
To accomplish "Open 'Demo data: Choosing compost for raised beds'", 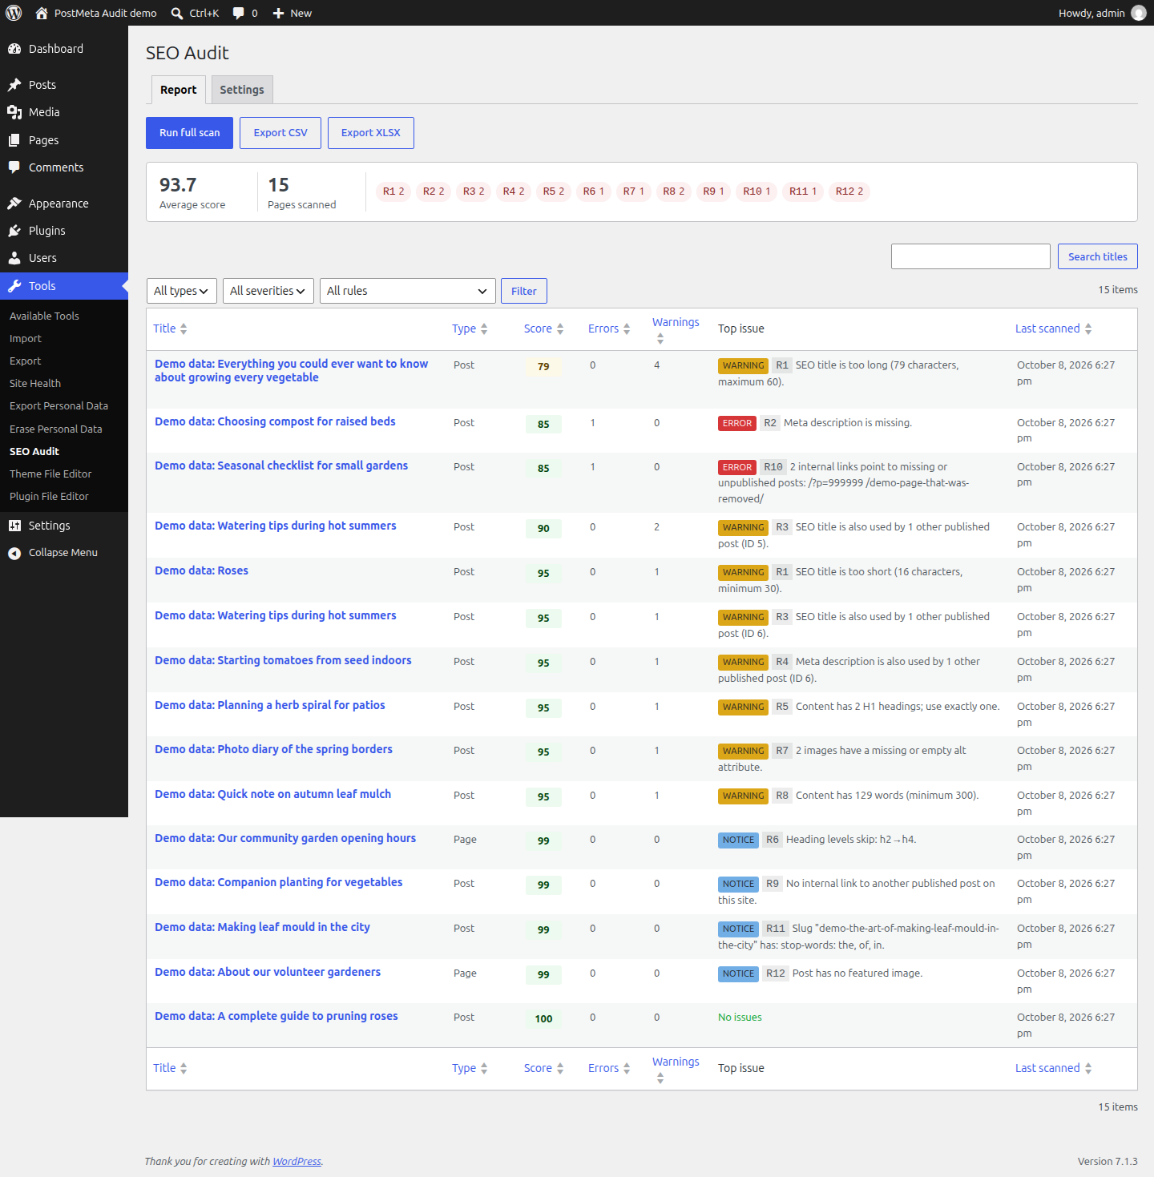I will (x=275, y=421).
